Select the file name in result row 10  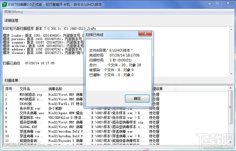click(31, 136)
